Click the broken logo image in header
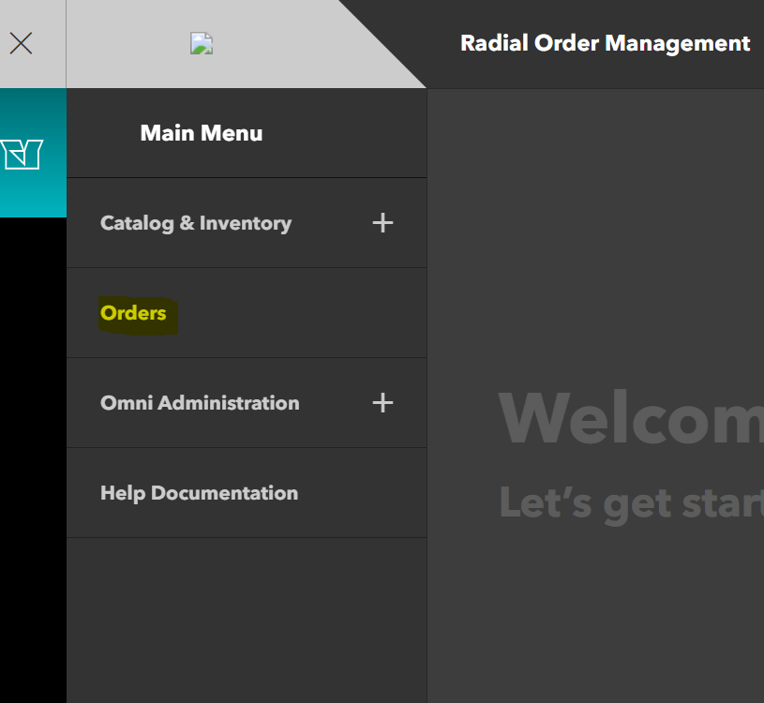 point(202,43)
